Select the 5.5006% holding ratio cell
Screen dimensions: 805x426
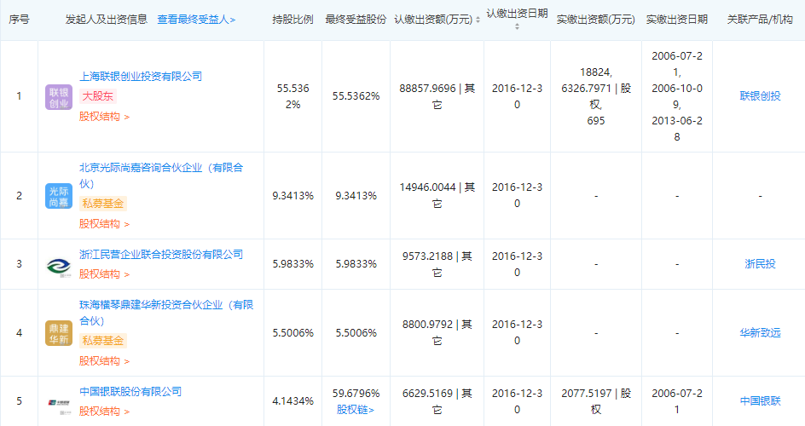[x=292, y=332]
